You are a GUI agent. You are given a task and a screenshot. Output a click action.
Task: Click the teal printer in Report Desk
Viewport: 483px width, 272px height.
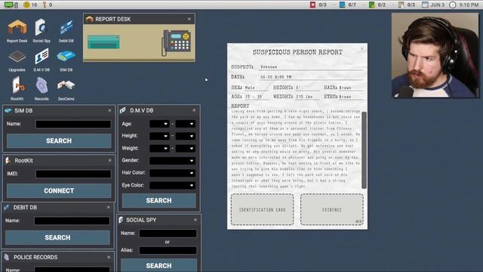[x=103, y=42]
